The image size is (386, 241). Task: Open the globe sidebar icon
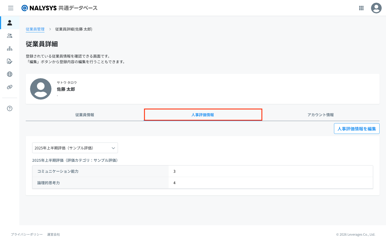10,74
